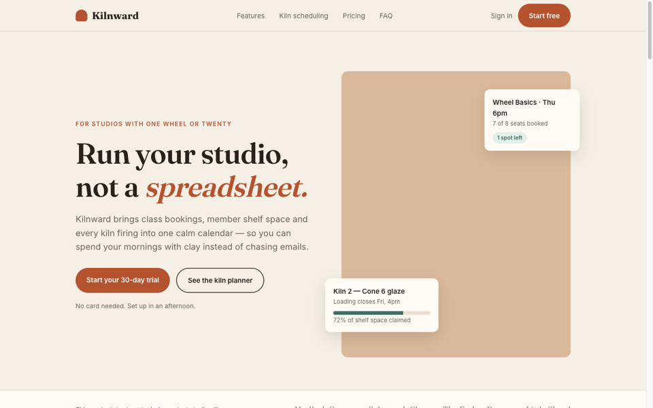Click the 'Run your studio,' headline line
The image size is (653, 408).
click(x=182, y=155)
